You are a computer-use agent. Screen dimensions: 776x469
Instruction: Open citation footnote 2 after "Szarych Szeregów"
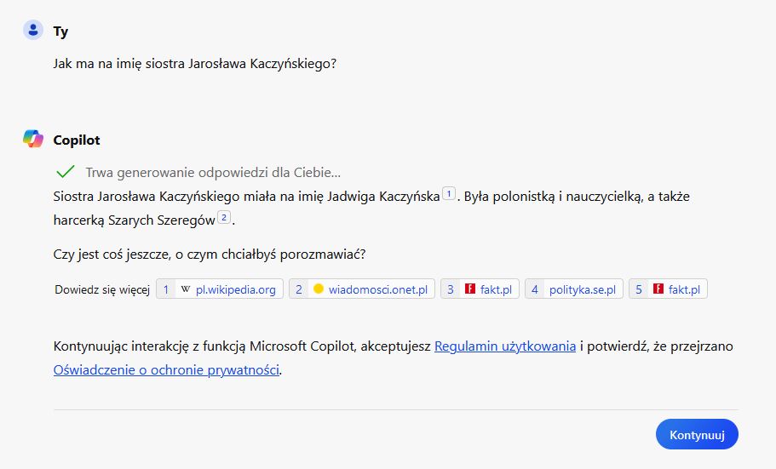click(225, 218)
